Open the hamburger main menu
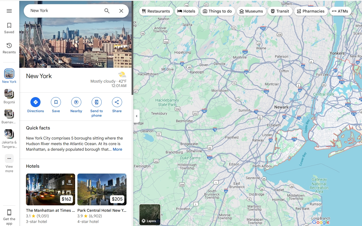The image size is (362, 226). click(x=9, y=11)
